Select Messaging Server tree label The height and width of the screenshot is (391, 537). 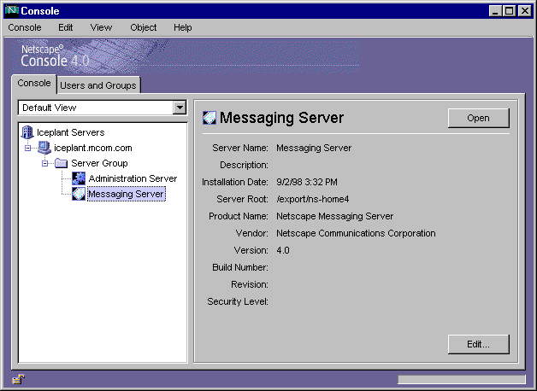point(127,194)
